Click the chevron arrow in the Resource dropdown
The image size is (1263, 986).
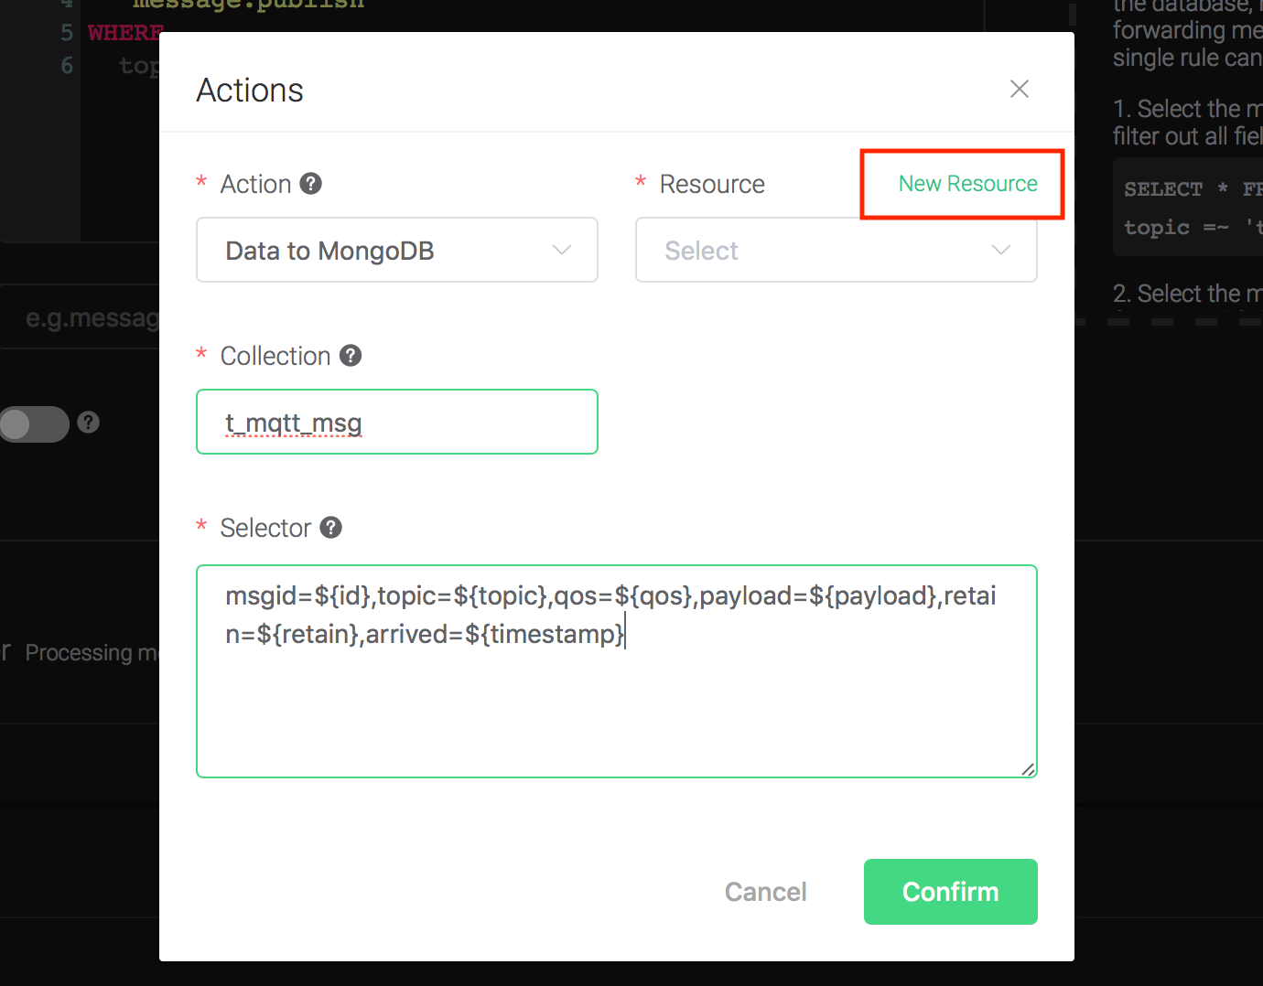coord(1001,251)
